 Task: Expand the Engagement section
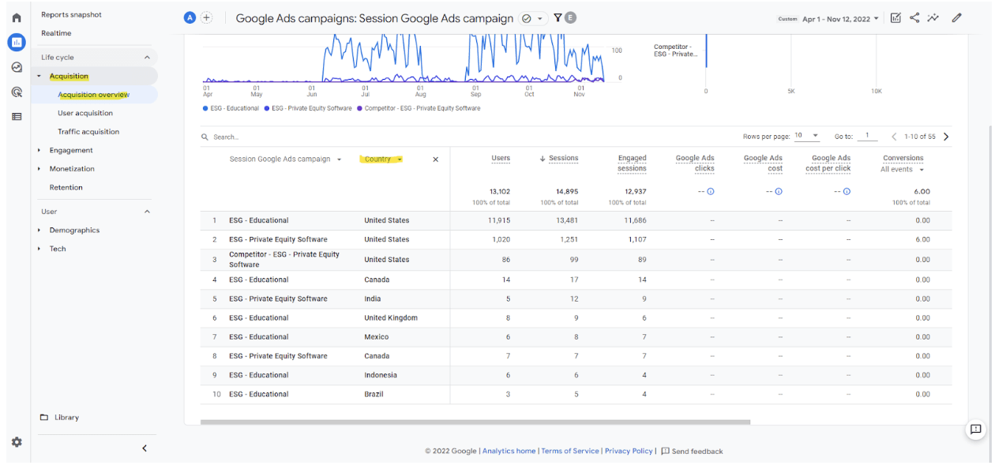39,150
